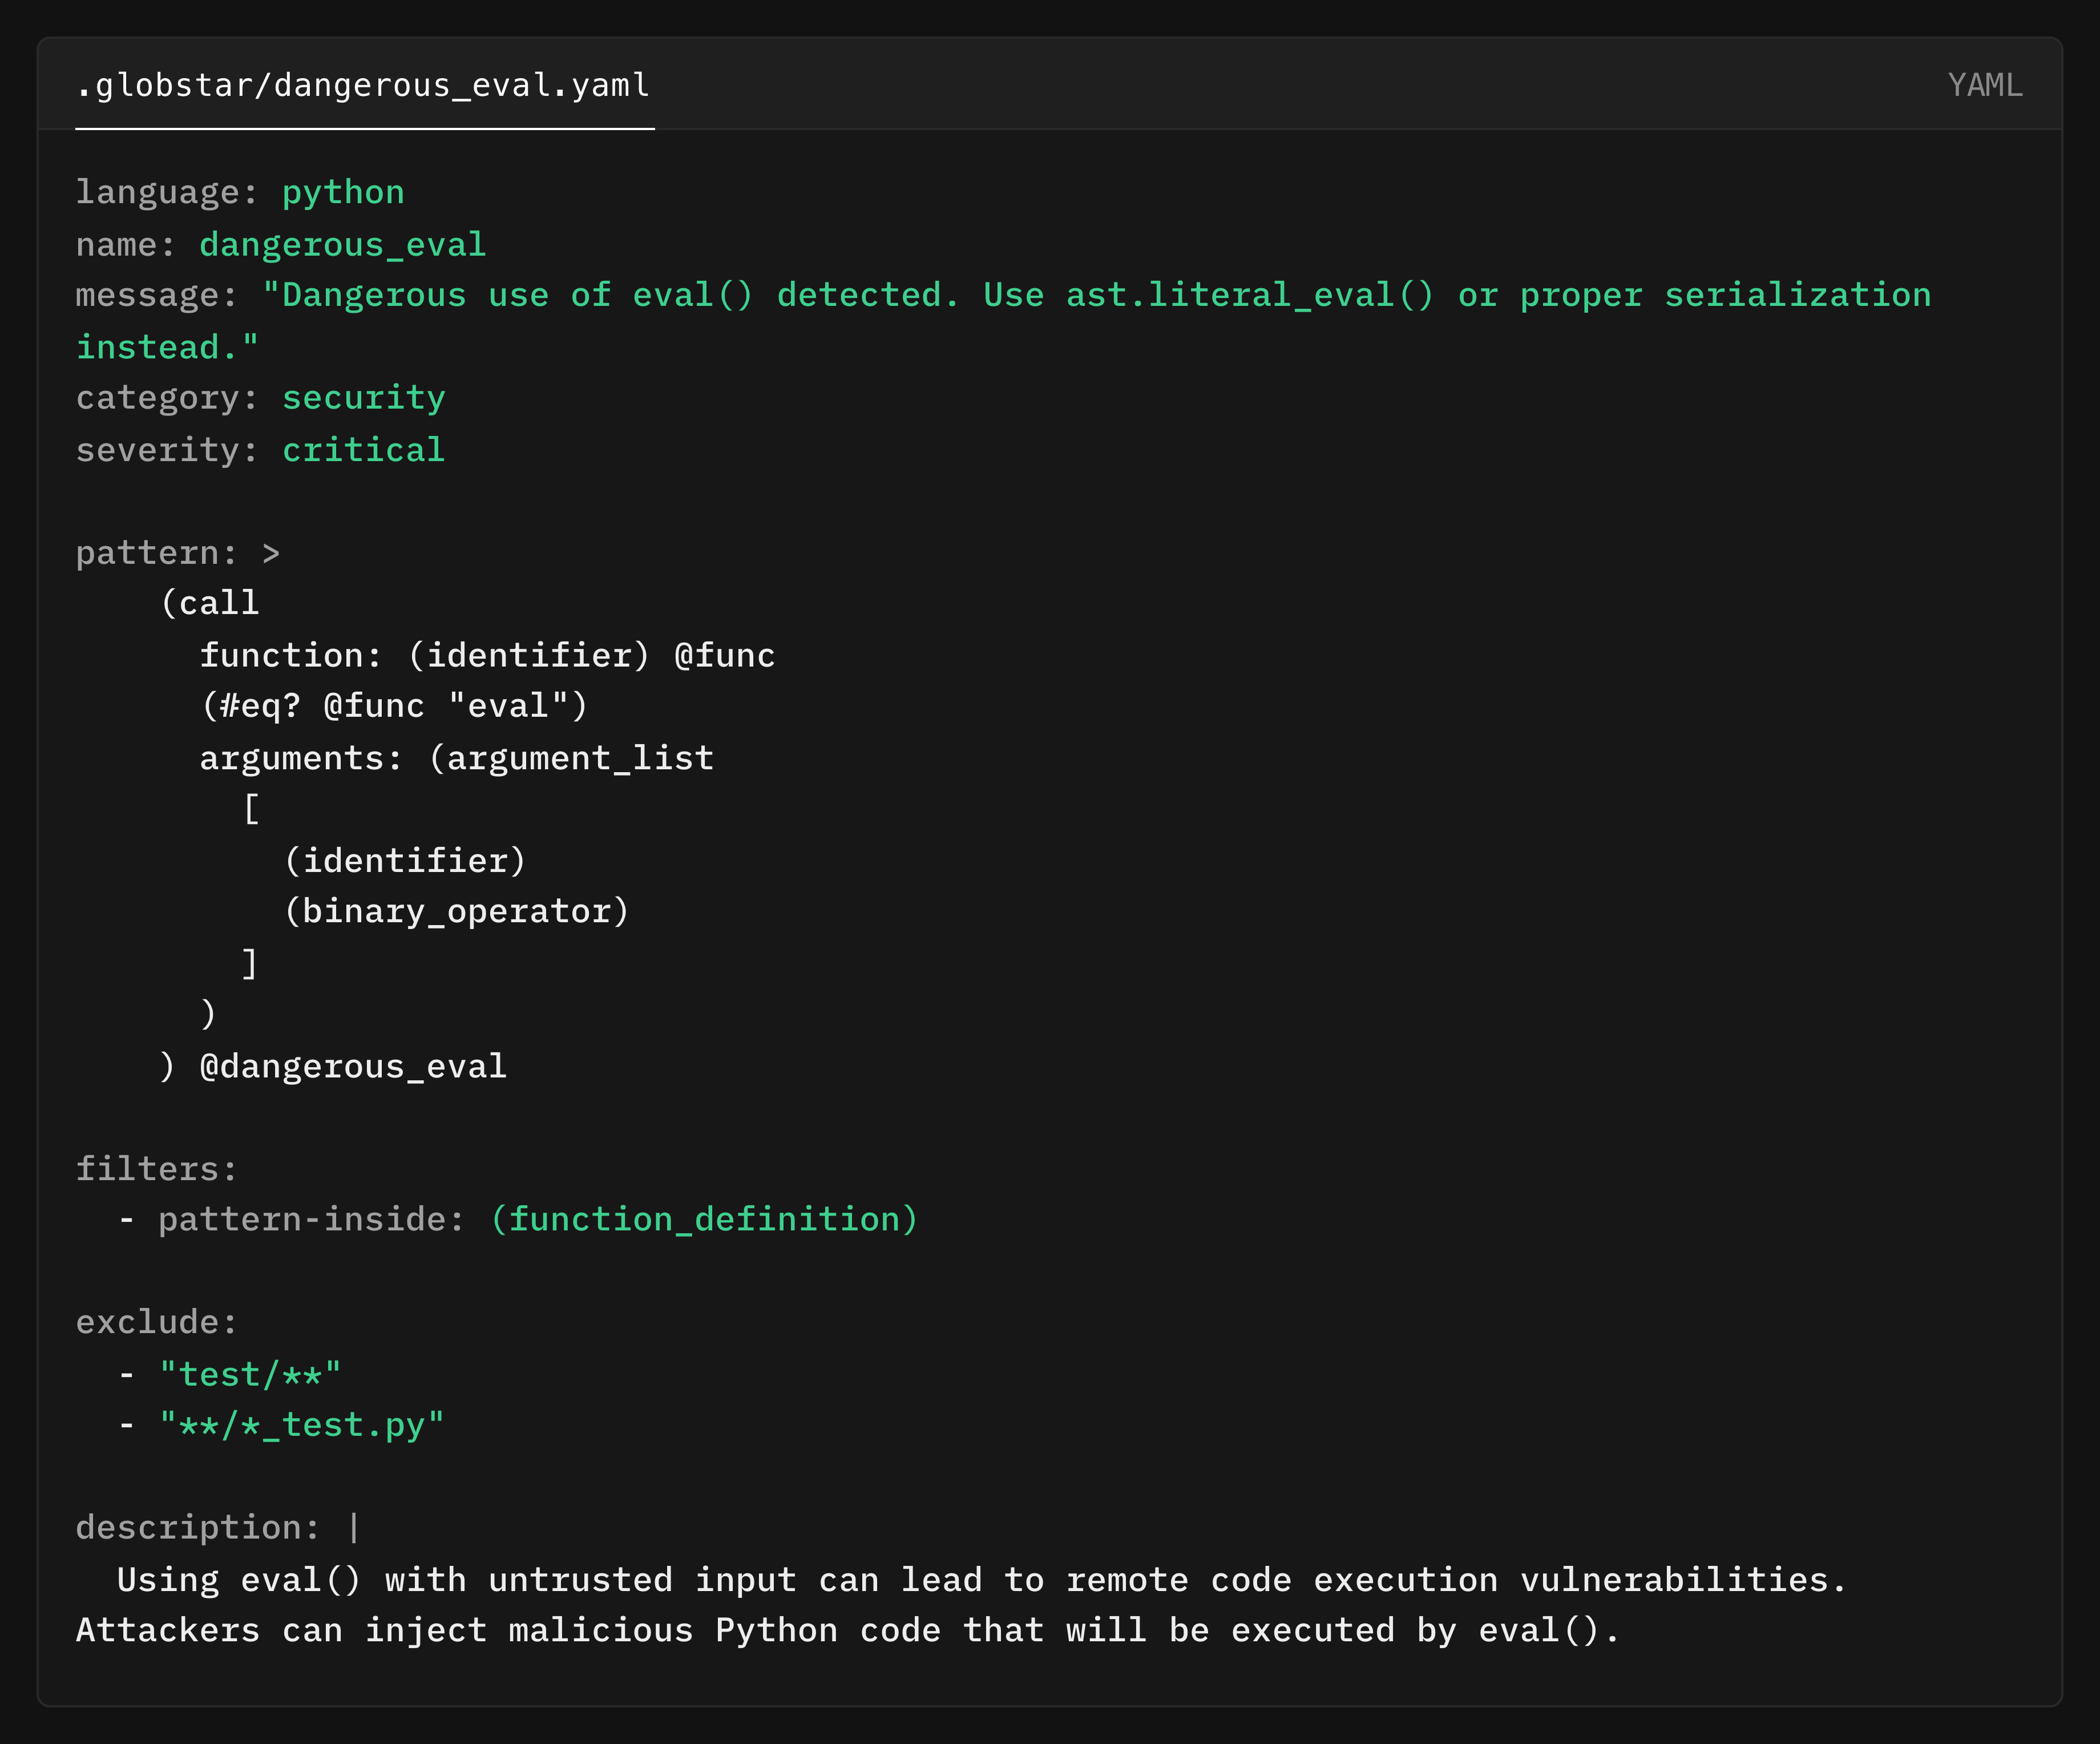Click the 'language: python' line
Image resolution: width=2100 pixels, height=1744 pixels.
(240, 192)
